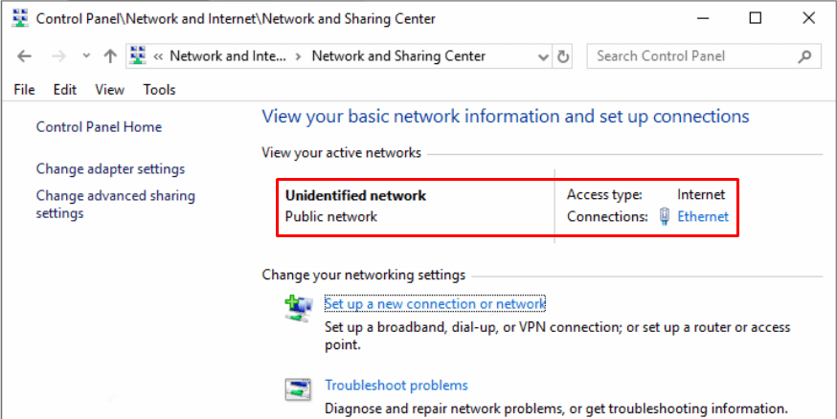
Task: Open Change adapter settings link
Action: point(110,169)
